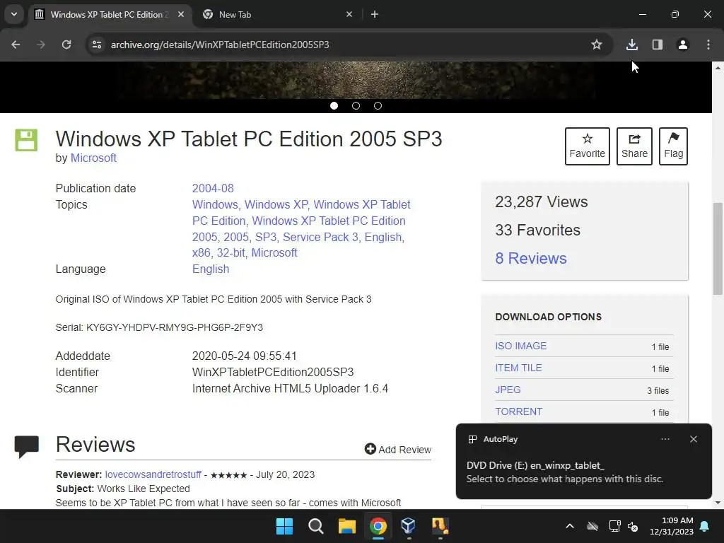Close the New Tab tab
The width and height of the screenshot is (724, 543).
coord(349,14)
